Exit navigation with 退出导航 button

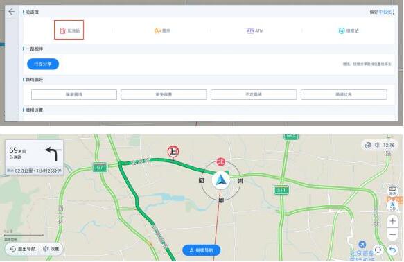(x=23, y=249)
